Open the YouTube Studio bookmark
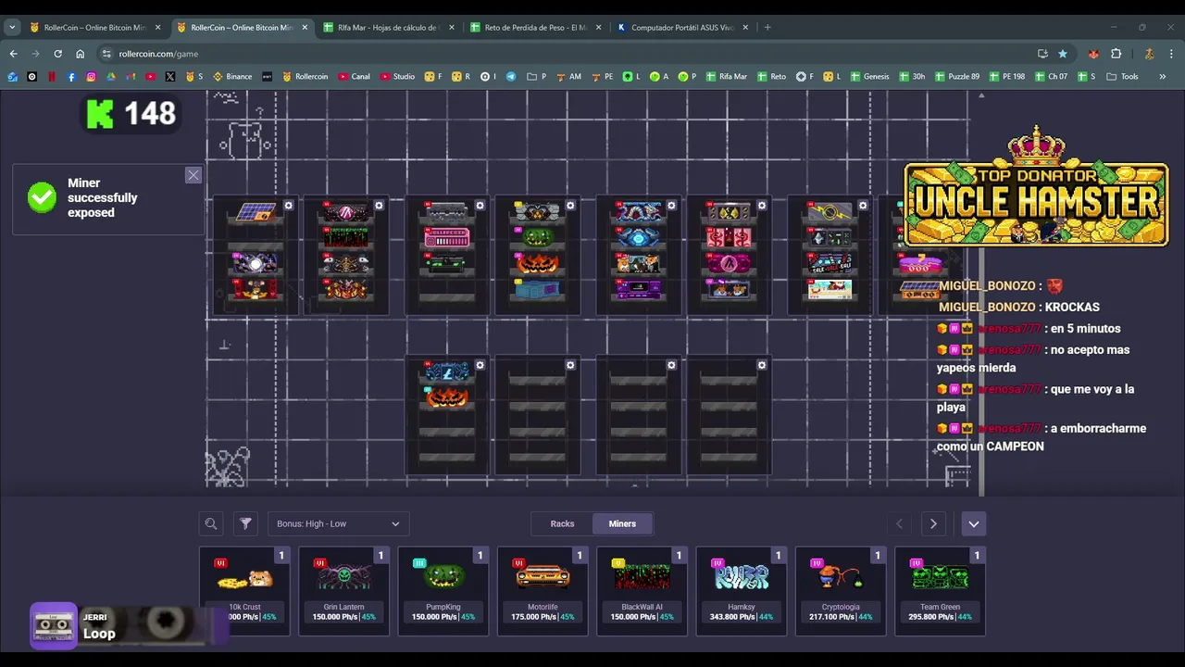This screenshot has height=667, width=1185. coord(397,77)
